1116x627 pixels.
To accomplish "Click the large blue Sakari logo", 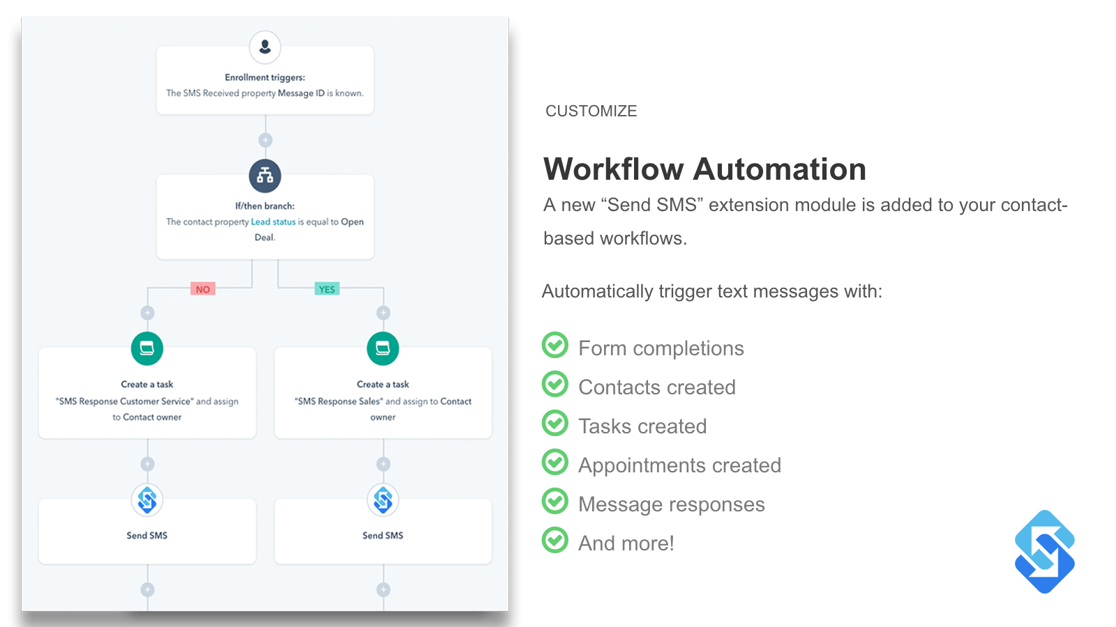I will [x=1044, y=552].
